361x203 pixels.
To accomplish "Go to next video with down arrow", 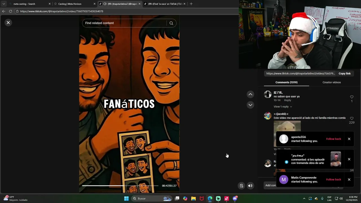I will (250, 105).
